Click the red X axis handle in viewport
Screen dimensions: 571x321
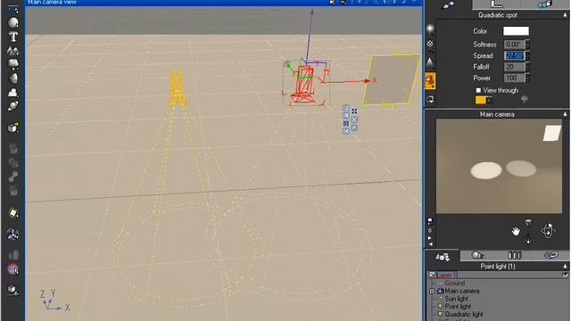[367, 81]
